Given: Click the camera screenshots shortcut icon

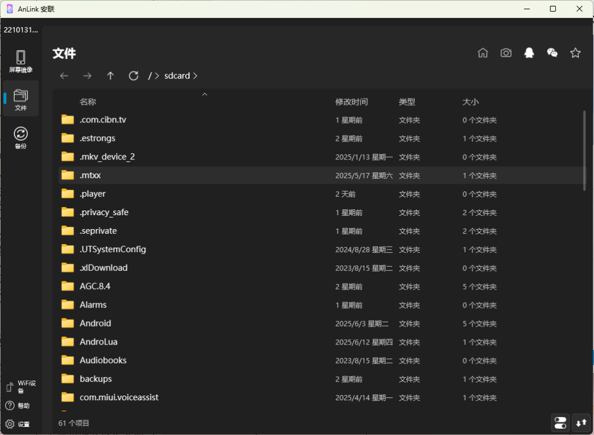Looking at the screenshot, I should pyautogui.click(x=506, y=53).
